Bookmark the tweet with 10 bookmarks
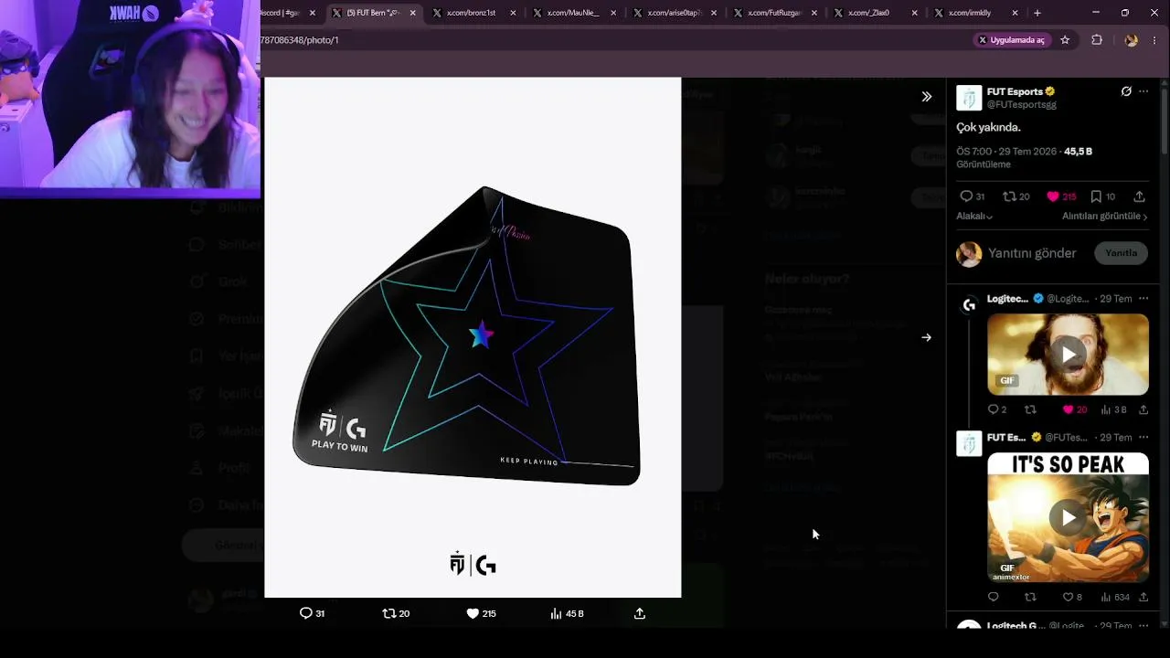The width and height of the screenshot is (1170, 658). (x=1102, y=196)
